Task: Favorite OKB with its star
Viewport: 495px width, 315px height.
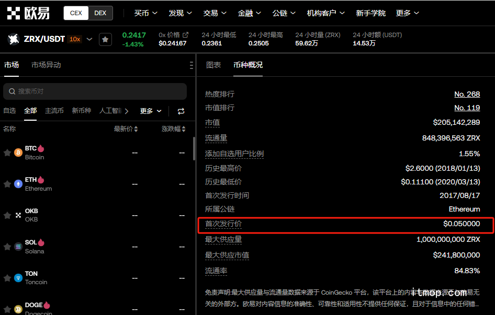Action: pyautogui.click(x=7, y=215)
